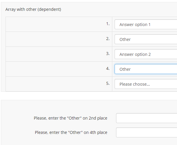Expand the row 3 dropdown showing Answer option 2
177x145 pixels.
(x=146, y=54)
